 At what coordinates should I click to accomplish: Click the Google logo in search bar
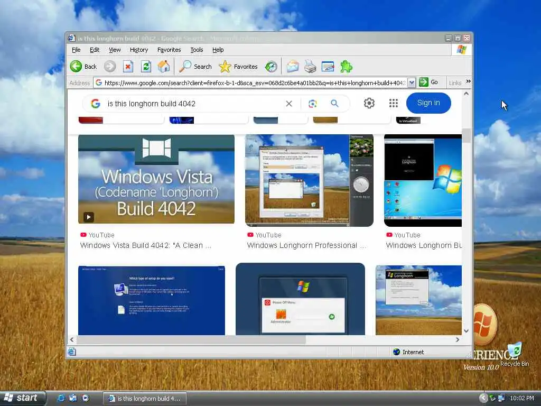click(x=96, y=104)
